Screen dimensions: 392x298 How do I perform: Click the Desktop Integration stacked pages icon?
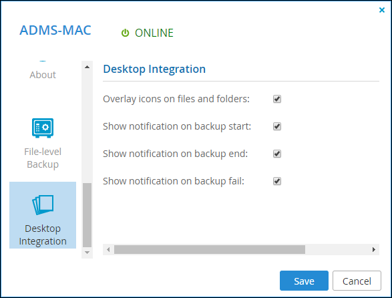(x=43, y=204)
